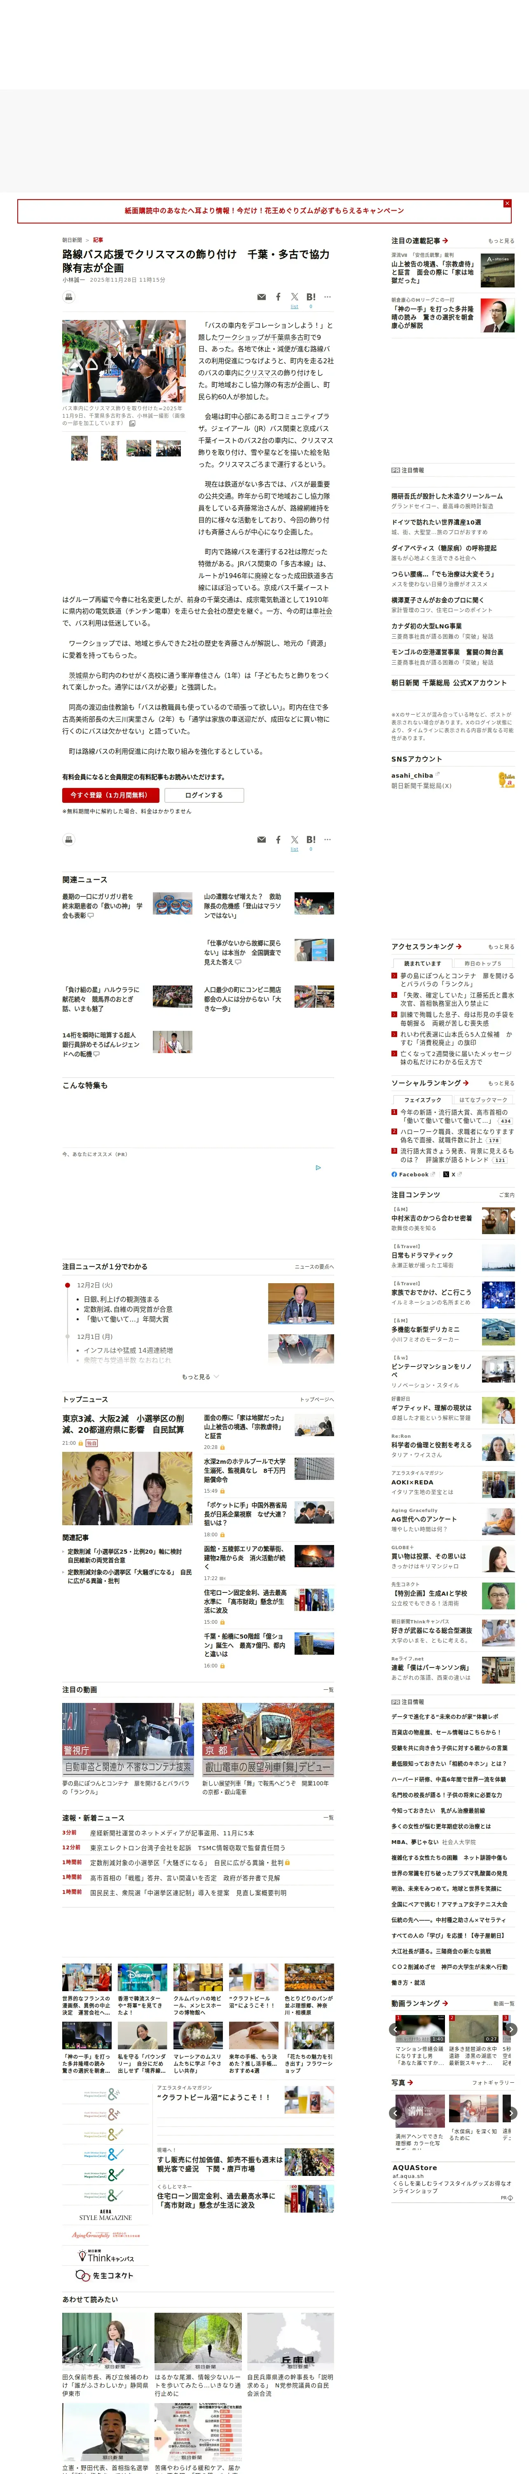This screenshot has width=529, height=2474.
Task: Share article on X icon at top
Action: 295,298
